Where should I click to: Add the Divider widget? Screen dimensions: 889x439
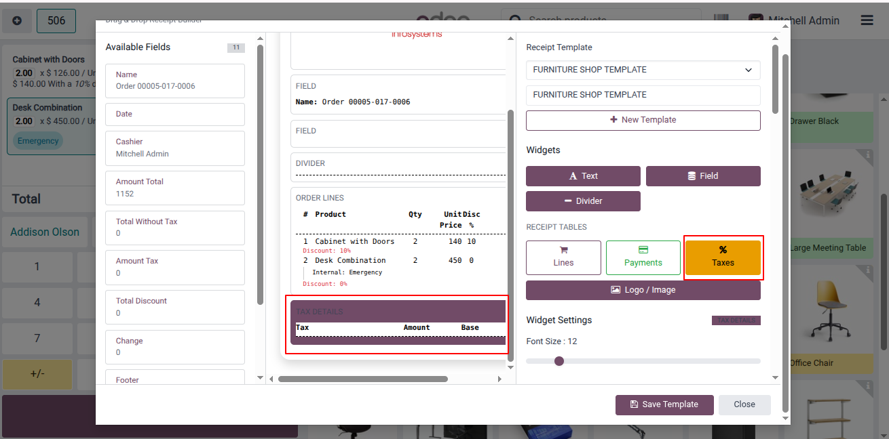[x=583, y=201]
